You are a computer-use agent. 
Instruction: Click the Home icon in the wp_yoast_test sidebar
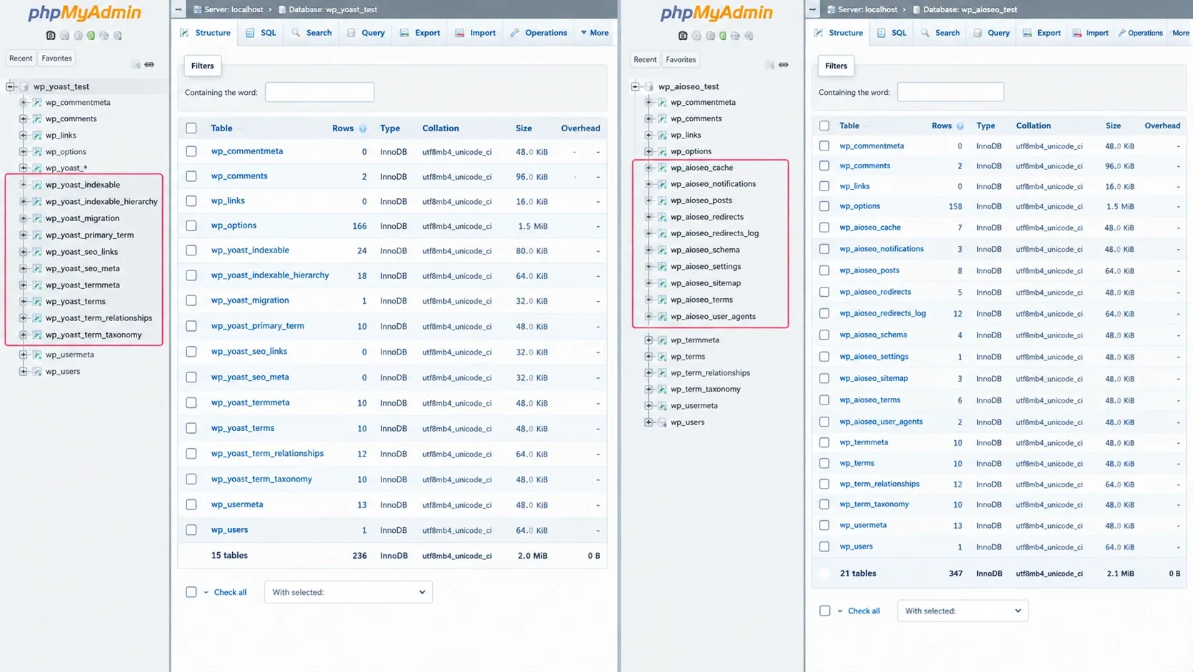coord(51,36)
